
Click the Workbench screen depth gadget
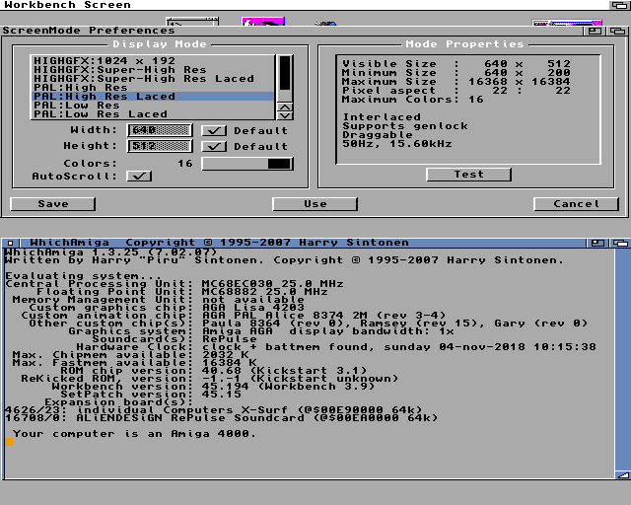pyautogui.click(x=620, y=5)
